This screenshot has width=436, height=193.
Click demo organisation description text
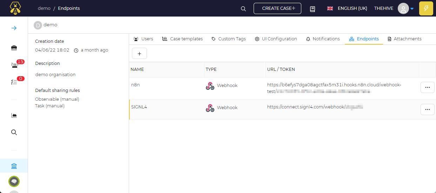click(55, 75)
